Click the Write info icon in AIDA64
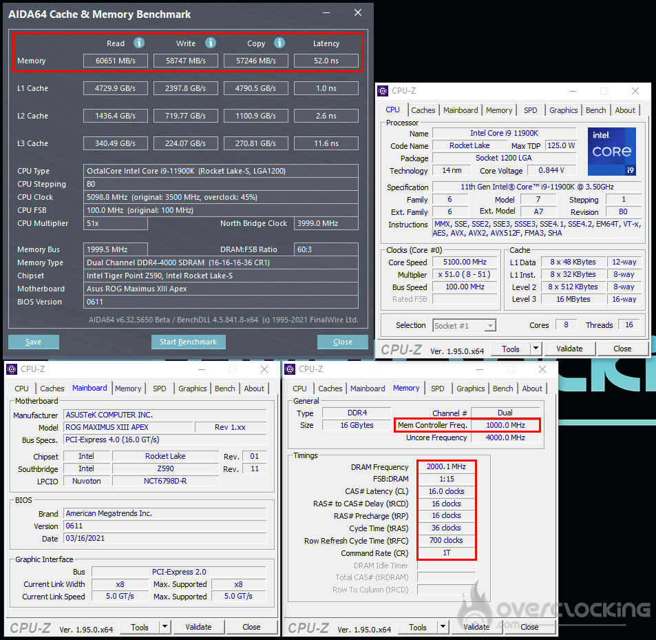This screenshot has height=640, width=656. pyautogui.click(x=211, y=43)
